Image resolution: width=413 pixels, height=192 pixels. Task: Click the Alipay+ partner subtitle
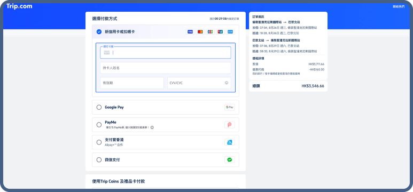(114, 145)
